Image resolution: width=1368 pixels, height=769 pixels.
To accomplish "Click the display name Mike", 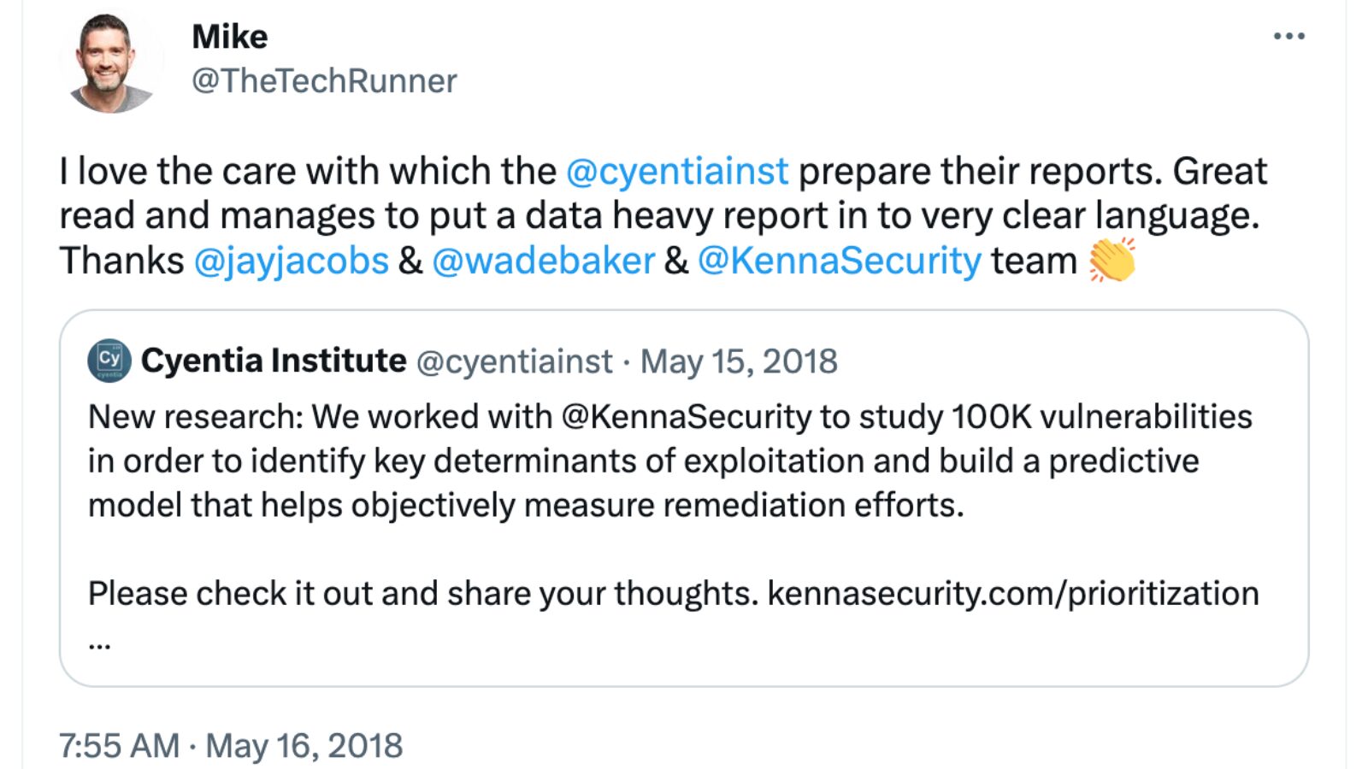I will click(x=229, y=37).
